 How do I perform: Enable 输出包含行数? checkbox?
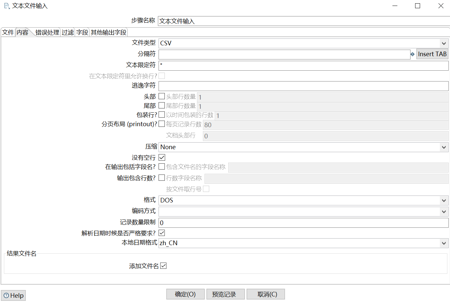[x=162, y=178]
